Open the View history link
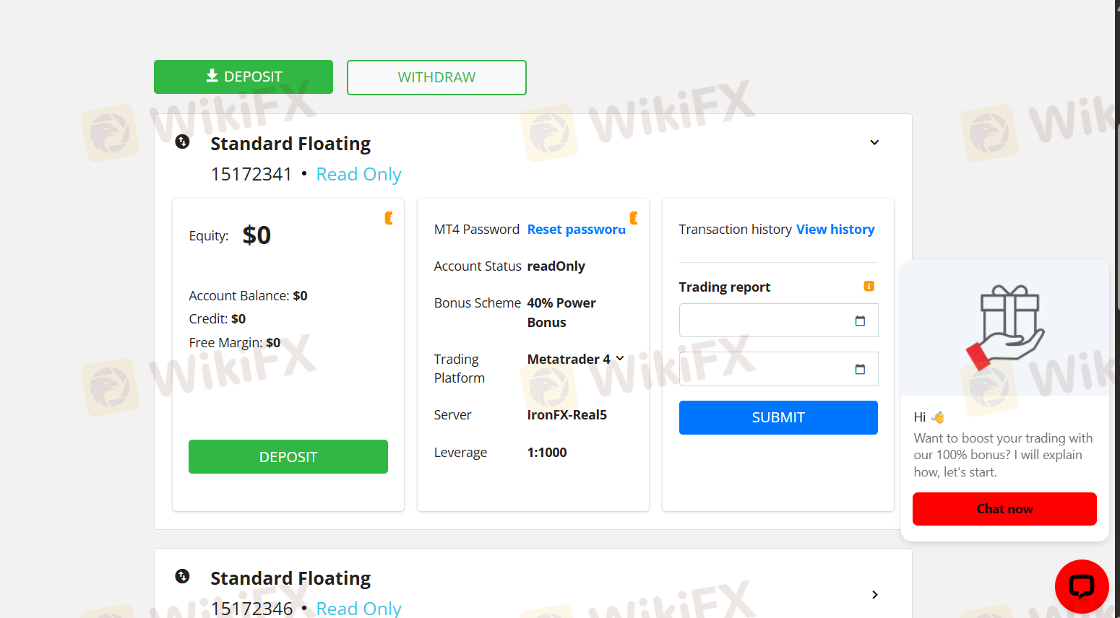This screenshot has width=1120, height=618. click(x=835, y=229)
